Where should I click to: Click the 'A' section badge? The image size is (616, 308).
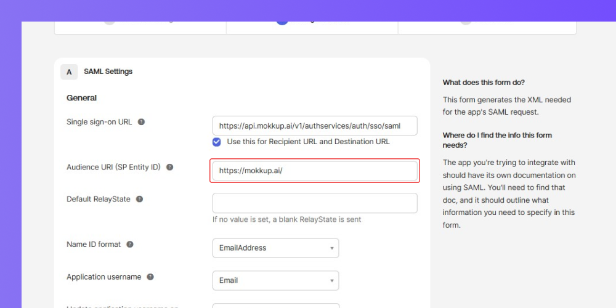pyautogui.click(x=69, y=72)
